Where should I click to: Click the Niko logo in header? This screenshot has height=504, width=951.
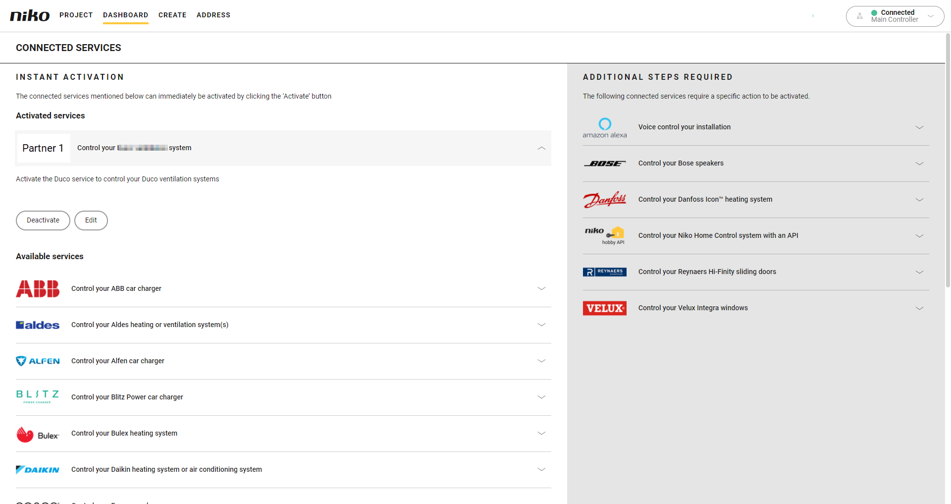(x=30, y=15)
